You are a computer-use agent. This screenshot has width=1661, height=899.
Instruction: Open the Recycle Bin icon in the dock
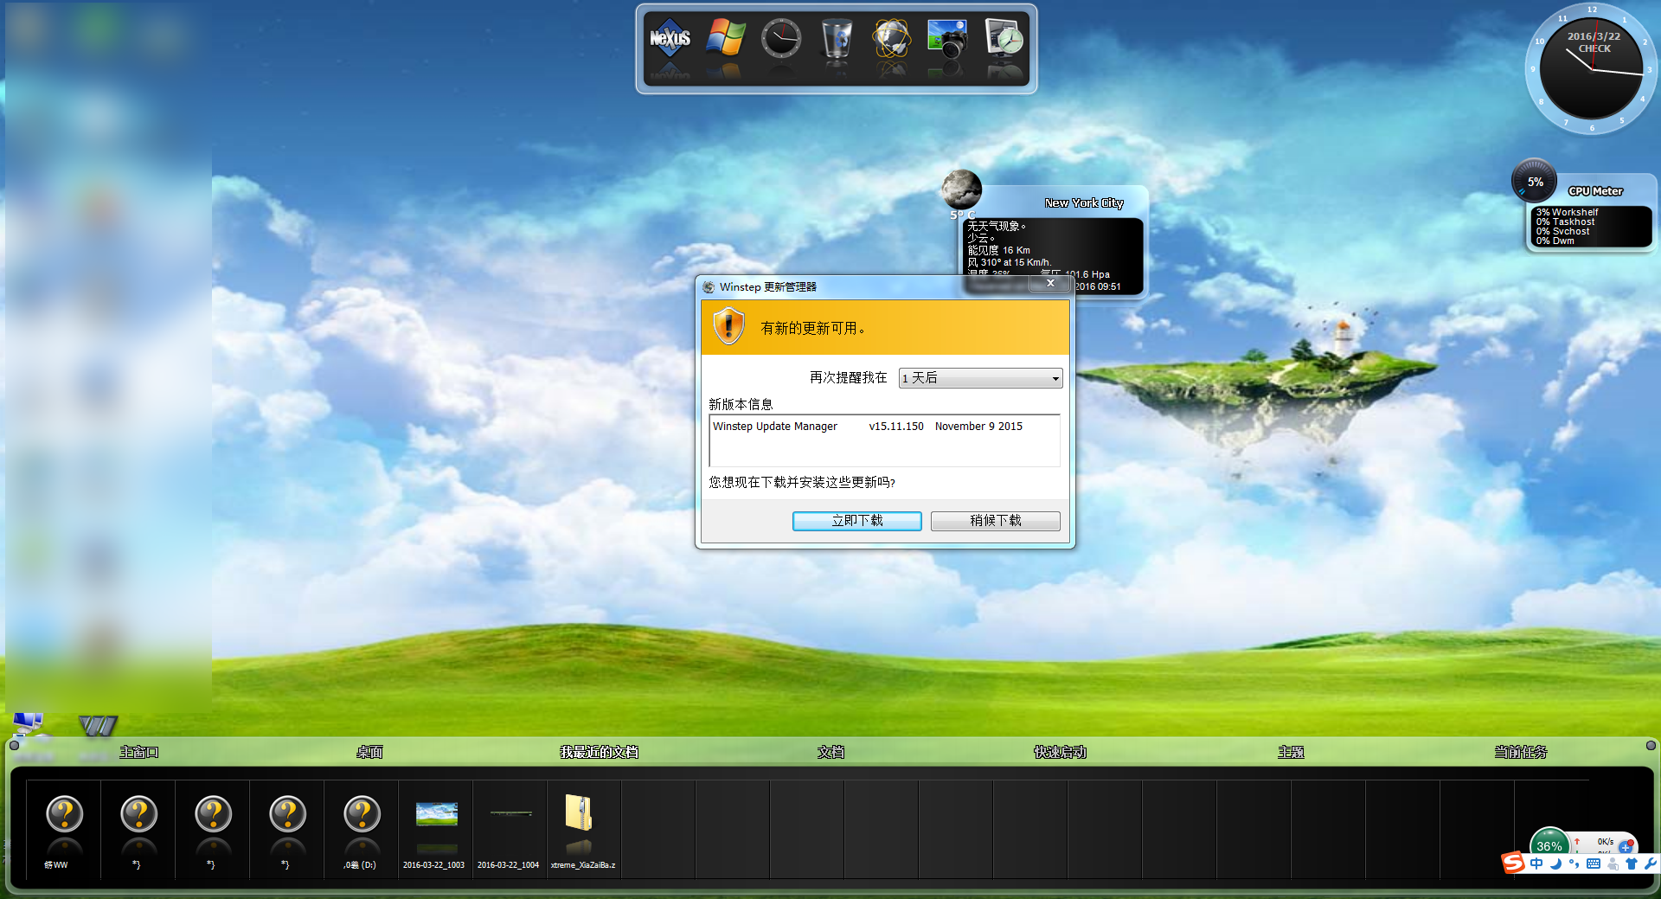[837, 40]
